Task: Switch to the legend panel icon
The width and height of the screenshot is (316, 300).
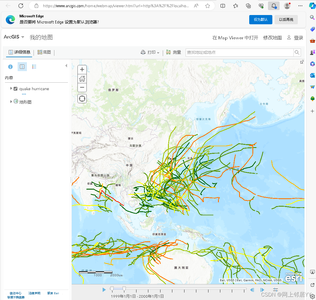Action: [x=34, y=66]
